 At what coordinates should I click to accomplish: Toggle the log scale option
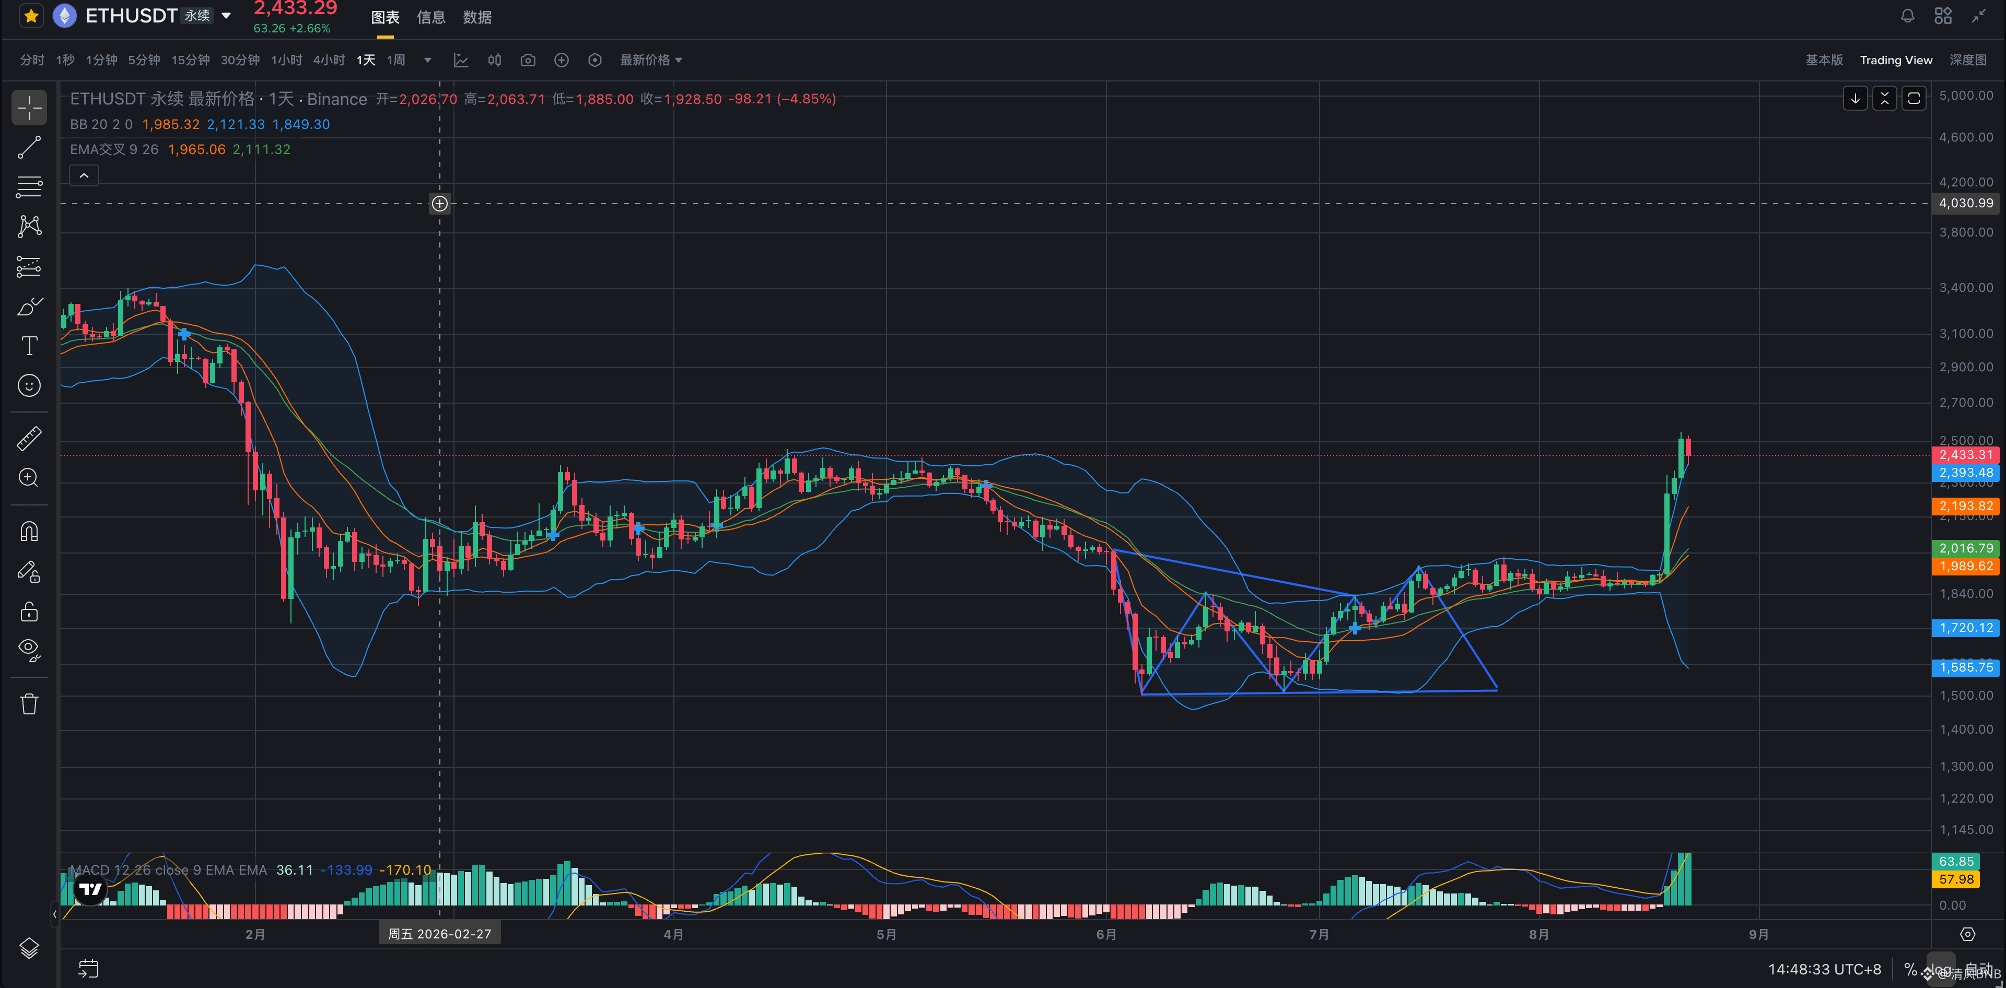(1941, 969)
